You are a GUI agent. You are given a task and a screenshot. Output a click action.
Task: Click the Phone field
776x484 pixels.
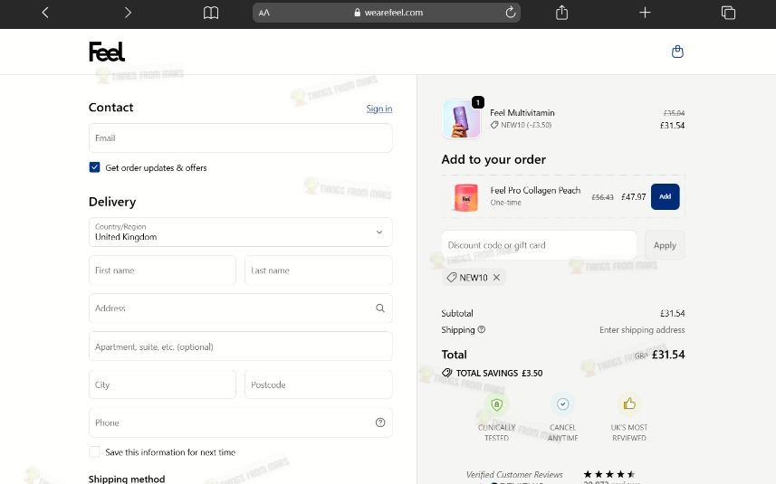tap(241, 422)
